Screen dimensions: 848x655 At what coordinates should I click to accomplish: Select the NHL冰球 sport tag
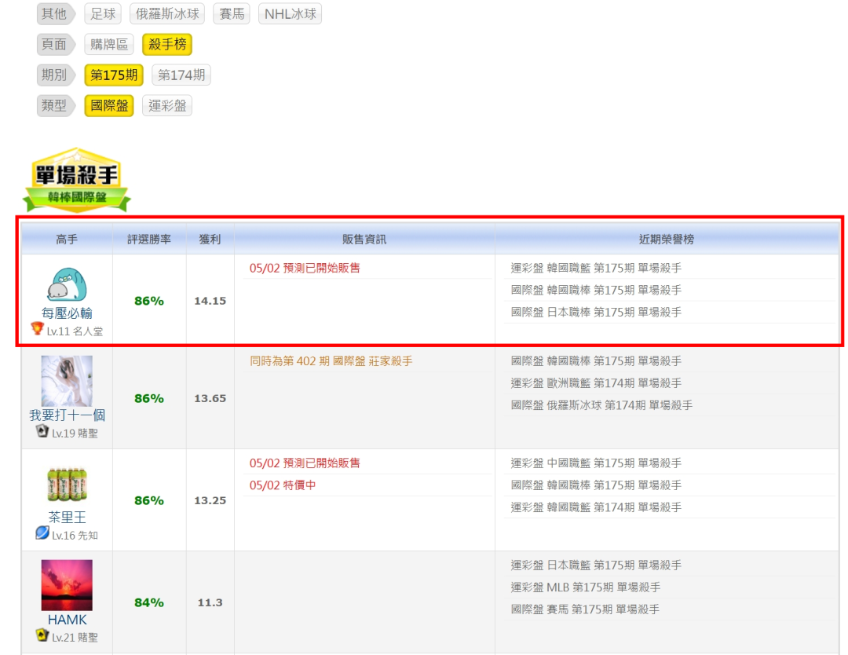tap(290, 13)
